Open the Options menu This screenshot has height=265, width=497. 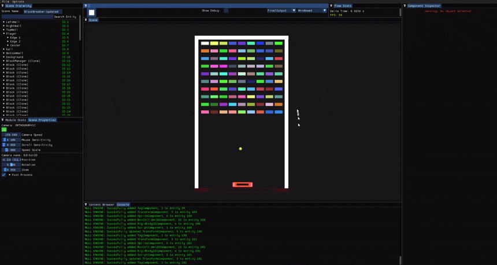pos(18,2)
